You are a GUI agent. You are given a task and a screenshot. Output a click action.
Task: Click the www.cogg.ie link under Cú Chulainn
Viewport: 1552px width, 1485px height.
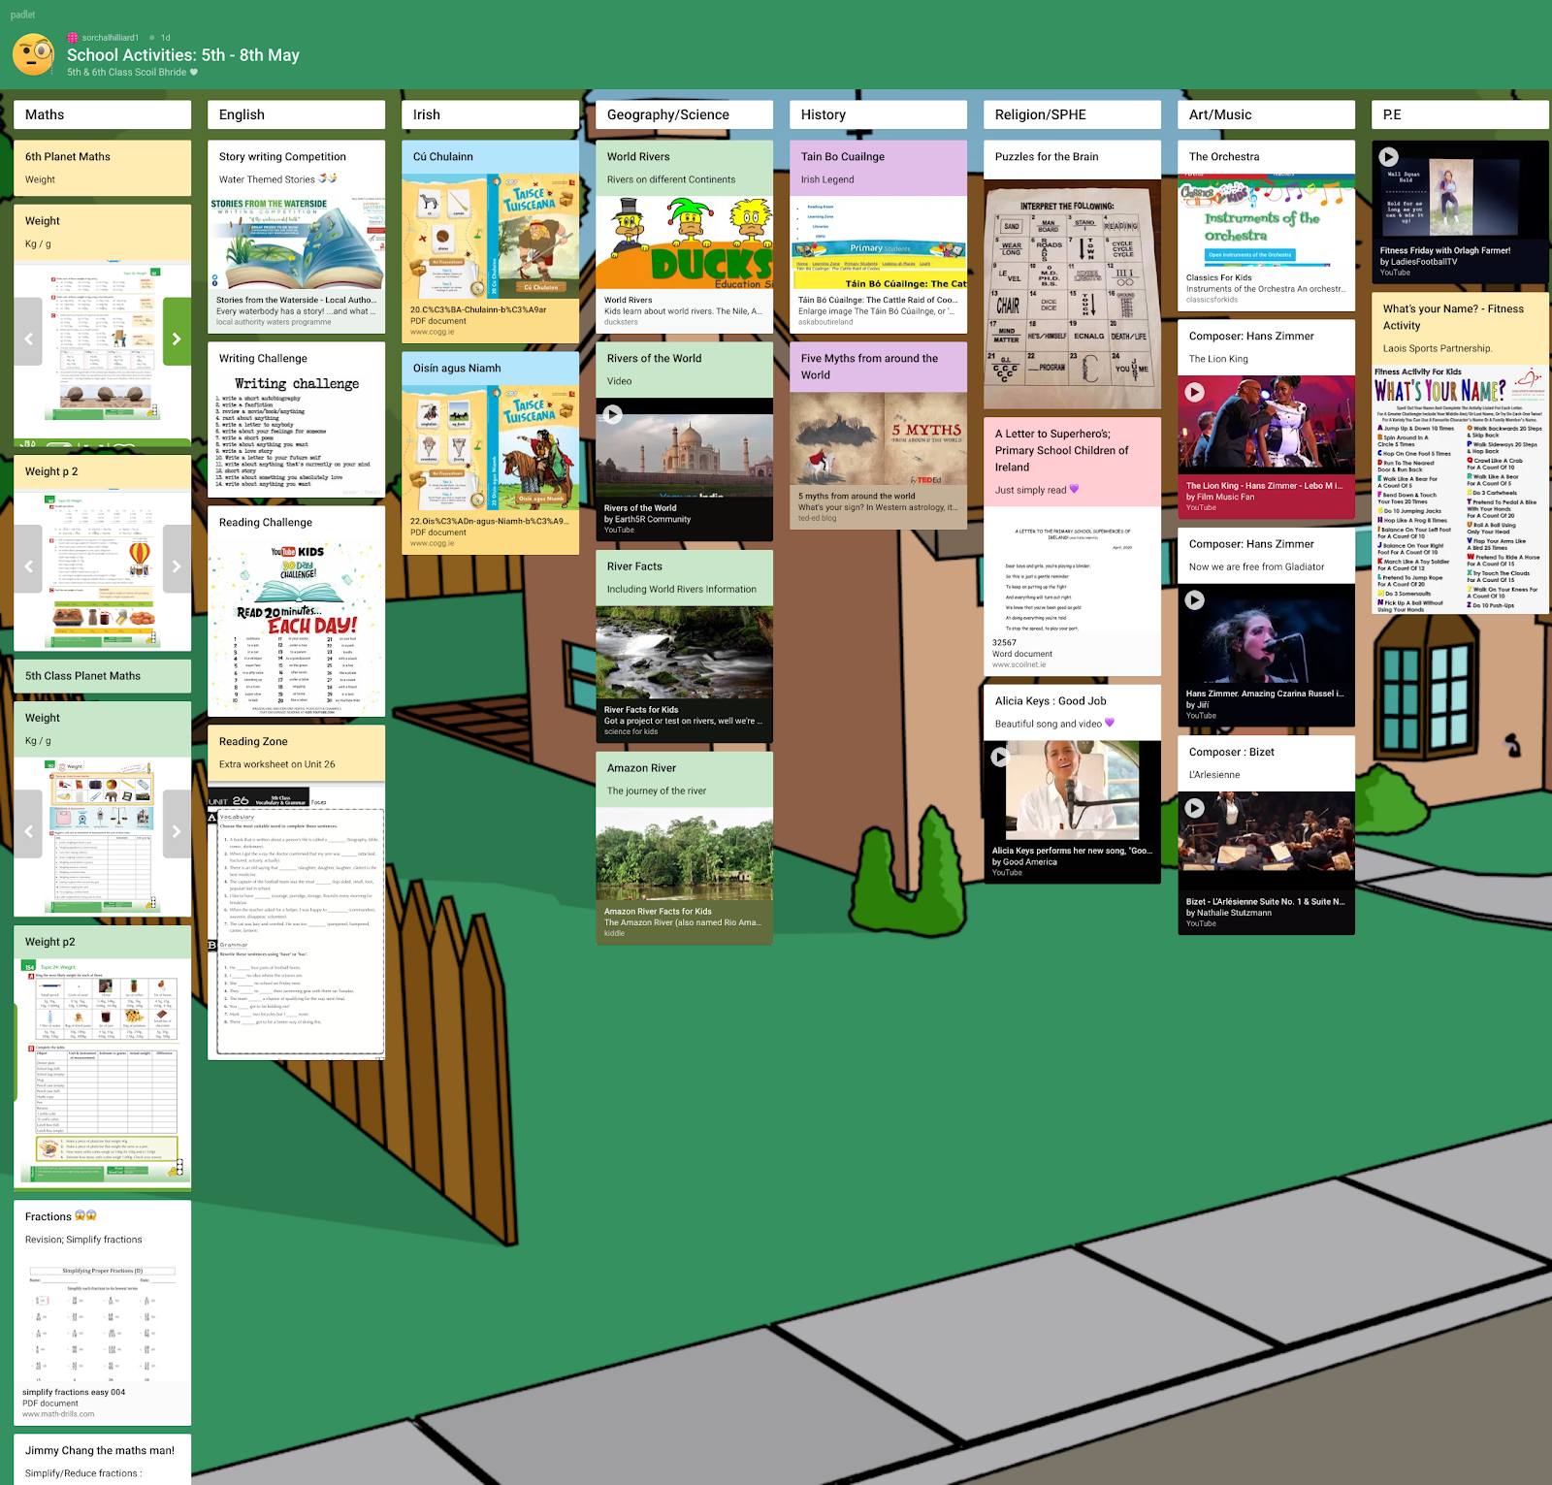(x=432, y=332)
